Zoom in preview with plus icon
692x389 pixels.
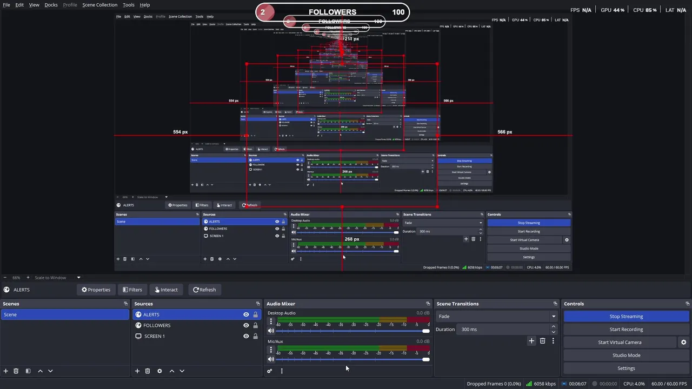coord(28,278)
